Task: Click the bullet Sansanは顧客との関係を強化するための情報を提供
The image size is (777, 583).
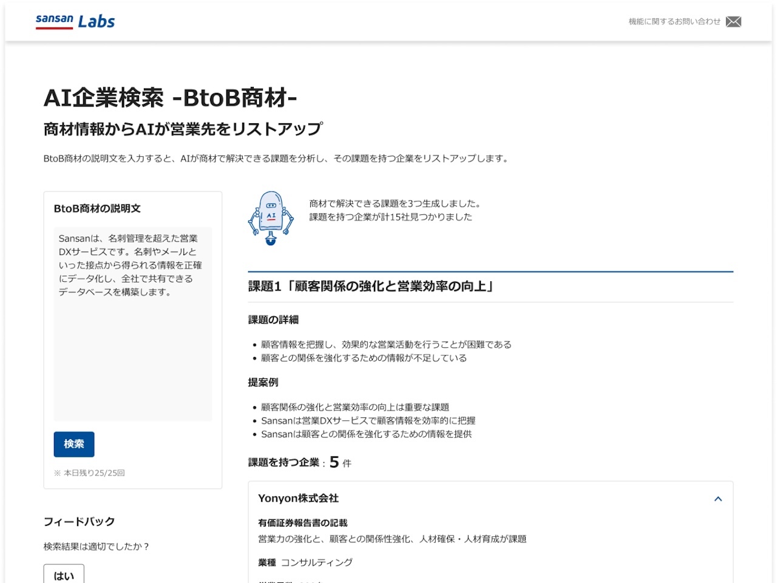Action: pyautogui.click(x=367, y=434)
